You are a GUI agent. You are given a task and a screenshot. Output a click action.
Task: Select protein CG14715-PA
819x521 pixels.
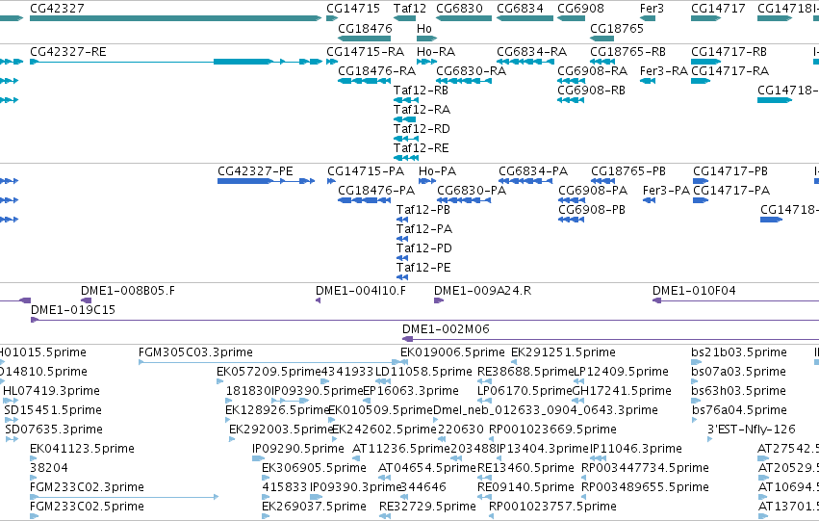(366, 171)
